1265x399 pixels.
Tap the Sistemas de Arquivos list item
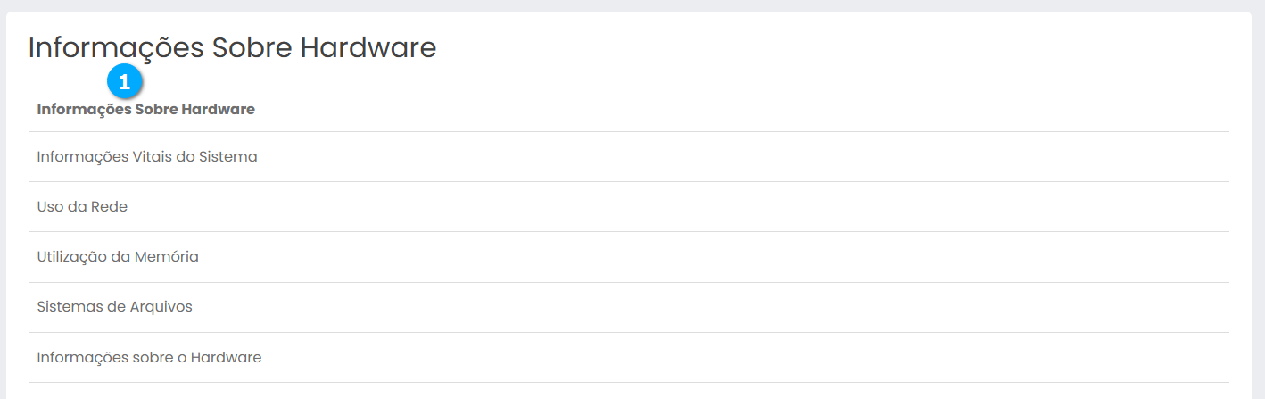pos(114,307)
